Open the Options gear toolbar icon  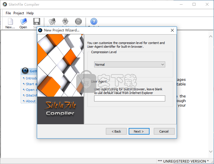coord(52,21)
